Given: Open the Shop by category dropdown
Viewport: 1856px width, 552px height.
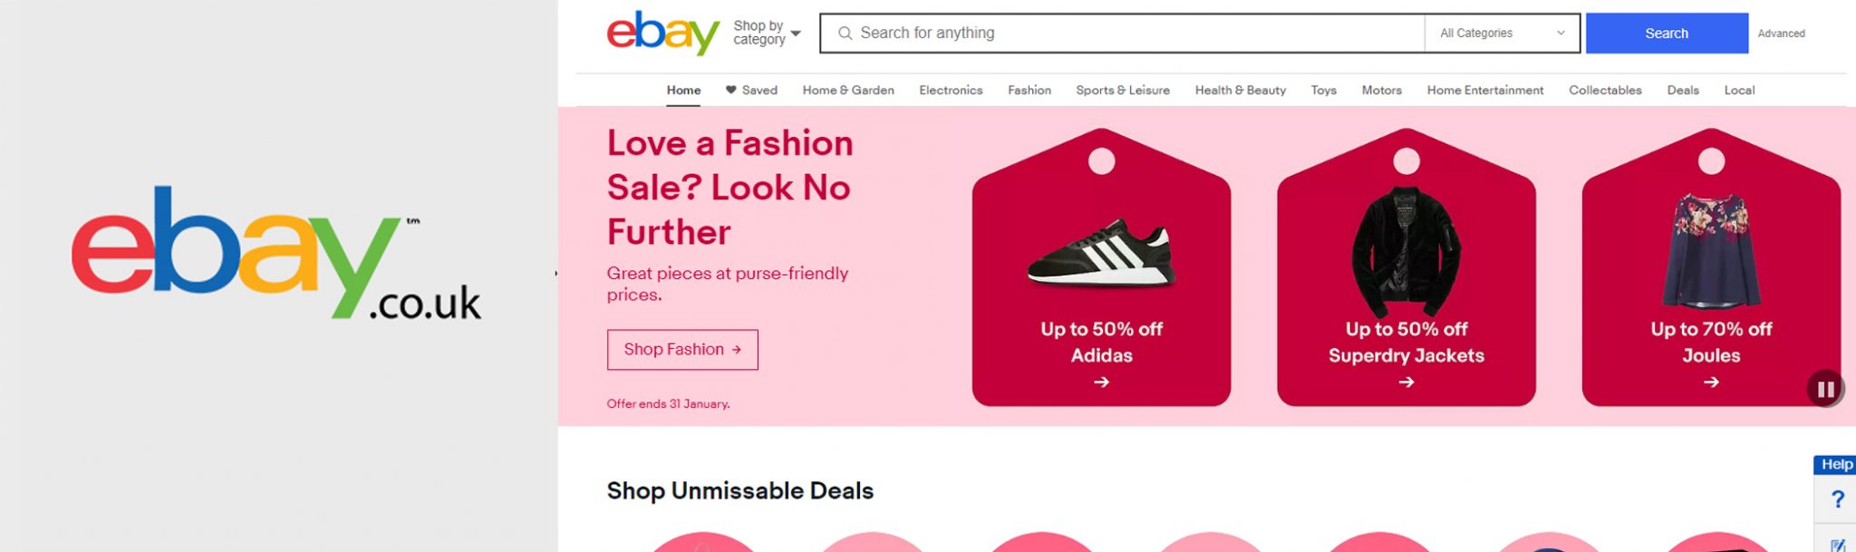Looking at the screenshot, I should click(x=759, y=32).
